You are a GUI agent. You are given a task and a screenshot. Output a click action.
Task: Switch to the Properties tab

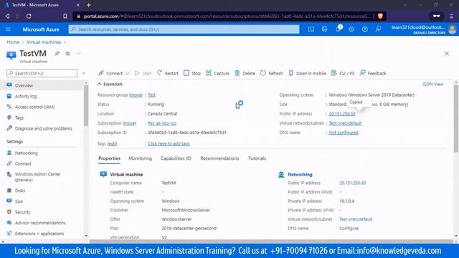coord(109,158)
